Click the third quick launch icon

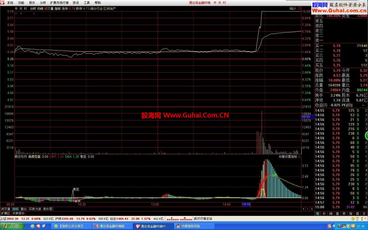[44, 226]
